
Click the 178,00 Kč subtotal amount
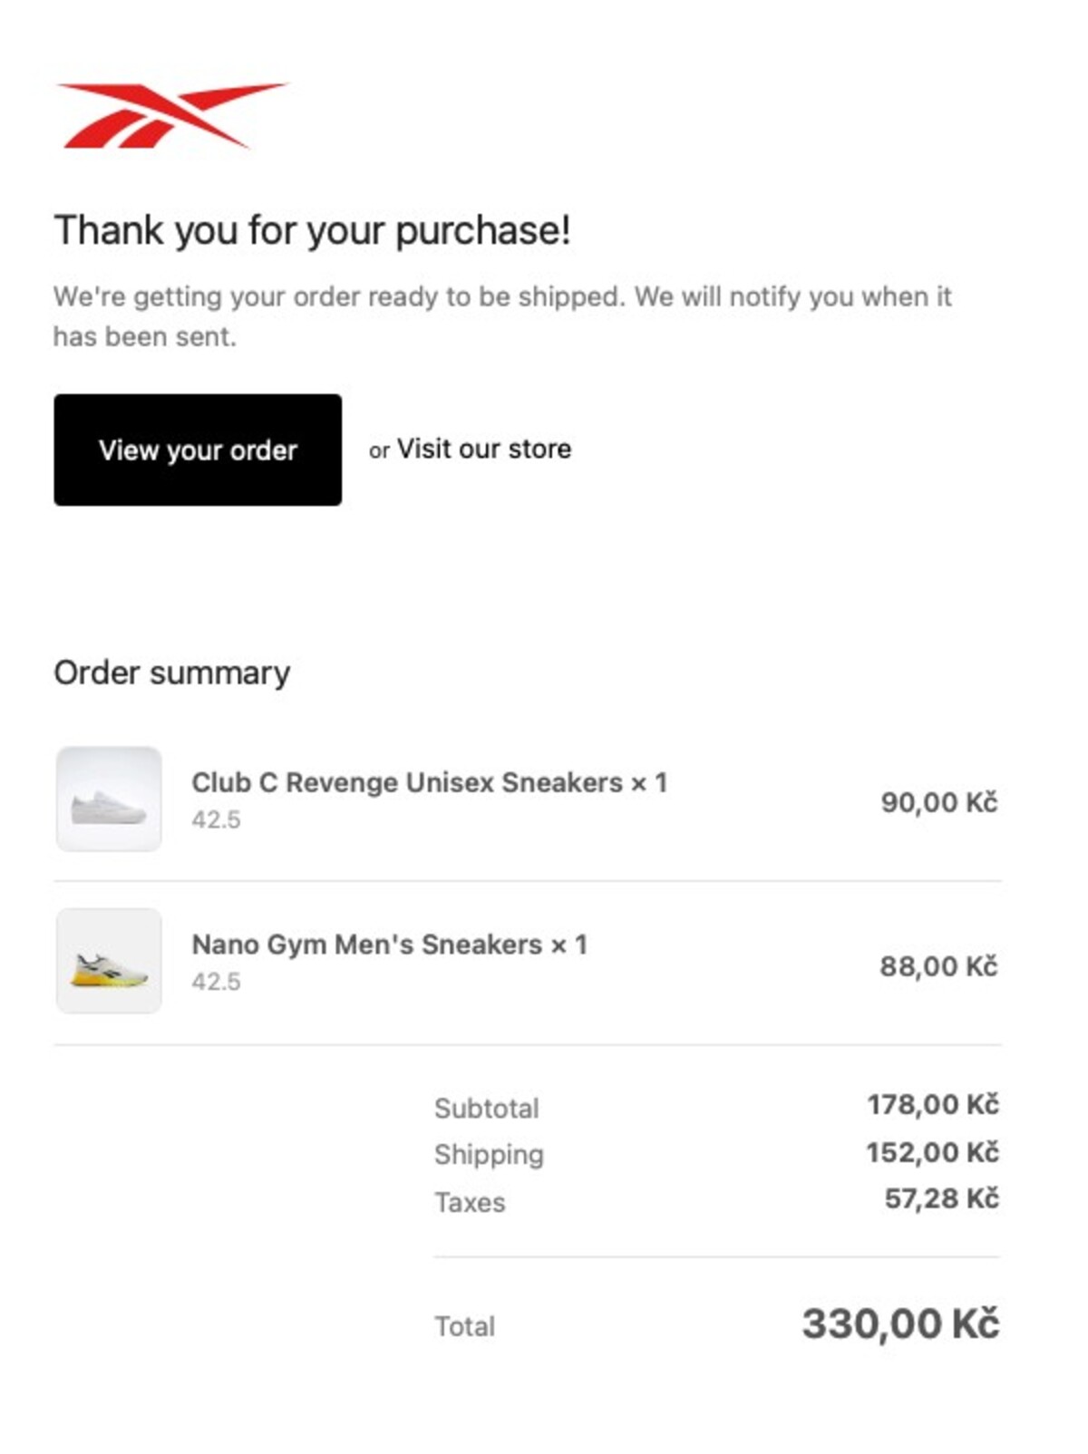tap(932, 1104)
